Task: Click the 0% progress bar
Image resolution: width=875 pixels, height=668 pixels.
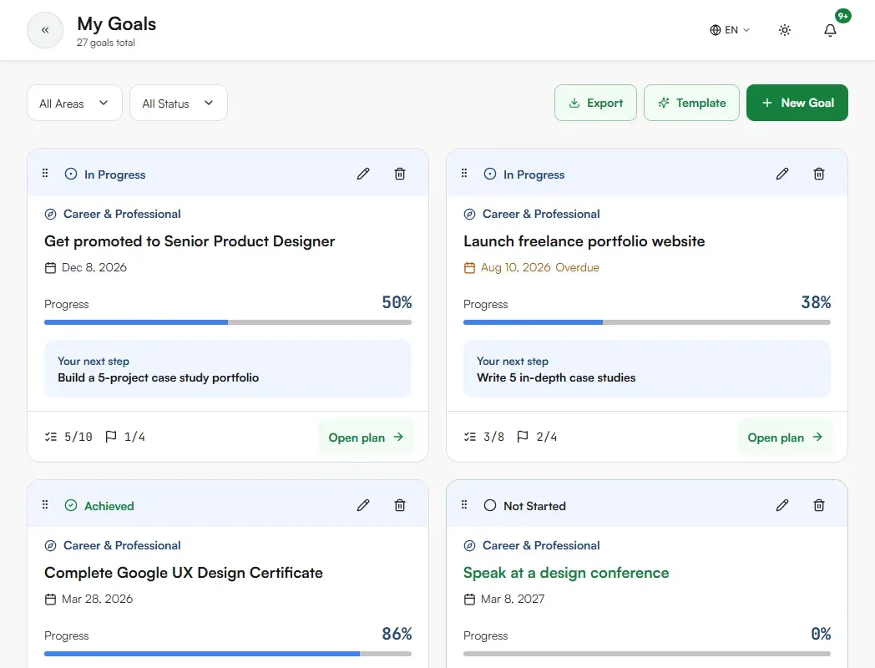Action: click(647, 654)
